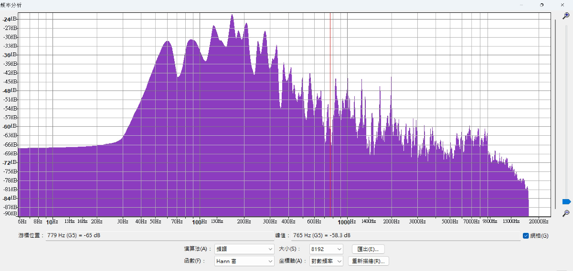Click the -60dB label on level axis
573x271 pixels.
click(9, 127)
